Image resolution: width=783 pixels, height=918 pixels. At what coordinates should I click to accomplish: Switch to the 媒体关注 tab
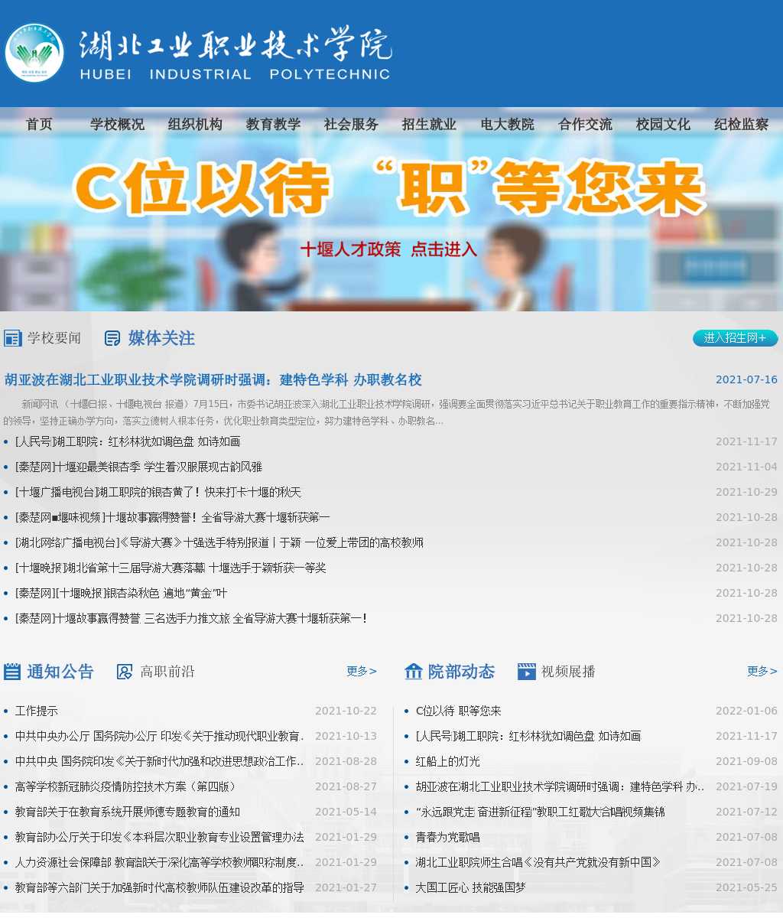click(x=161, y=338)
